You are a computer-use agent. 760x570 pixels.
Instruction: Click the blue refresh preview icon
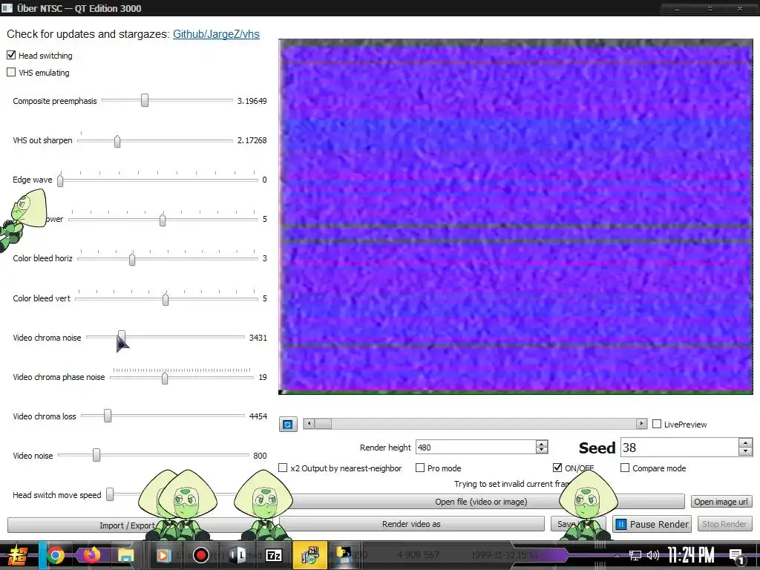[288, 424]
